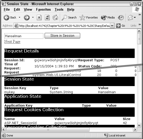This screenshot has width=143, height=139.
Task: Open the Favorites menu
Action: 43,10
